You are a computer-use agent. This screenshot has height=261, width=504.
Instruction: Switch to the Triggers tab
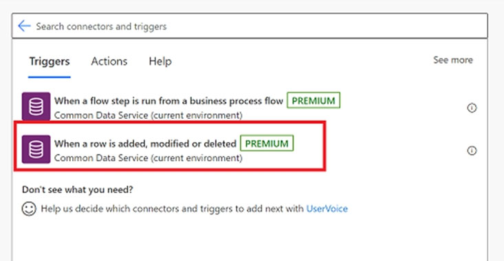point(50,61)
